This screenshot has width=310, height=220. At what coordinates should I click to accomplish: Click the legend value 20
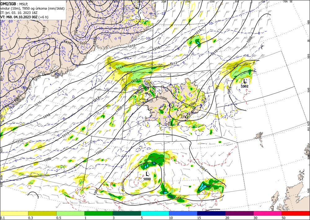[227, 218]
